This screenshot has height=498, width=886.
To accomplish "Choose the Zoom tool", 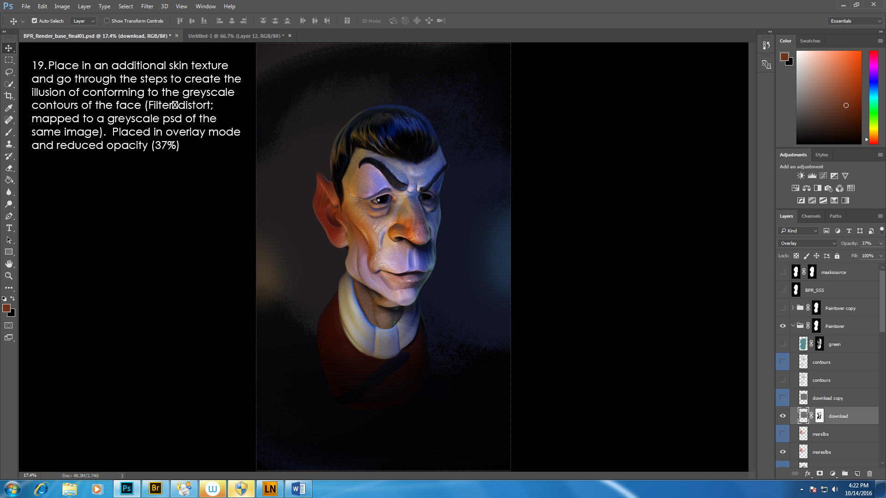I will tap(9, 276).
